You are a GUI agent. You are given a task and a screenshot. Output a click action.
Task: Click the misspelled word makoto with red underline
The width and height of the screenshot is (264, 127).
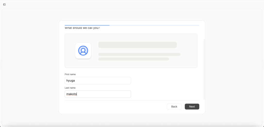(x=71, y=94)
